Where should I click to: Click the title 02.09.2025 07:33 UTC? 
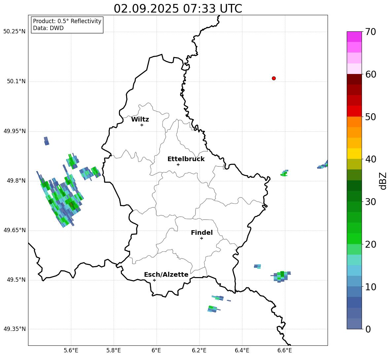(178, 9)
